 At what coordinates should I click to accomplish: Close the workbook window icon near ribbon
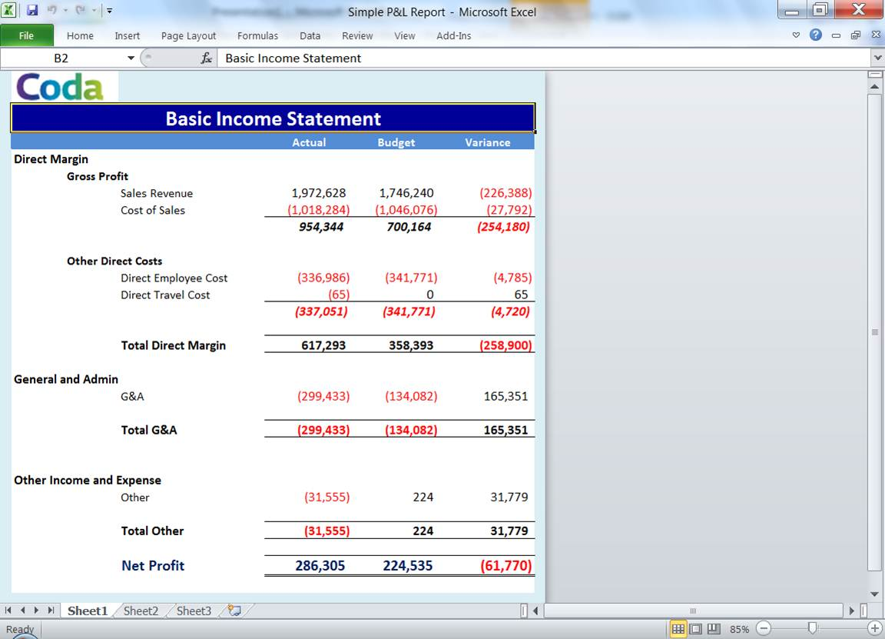point(876,35)
